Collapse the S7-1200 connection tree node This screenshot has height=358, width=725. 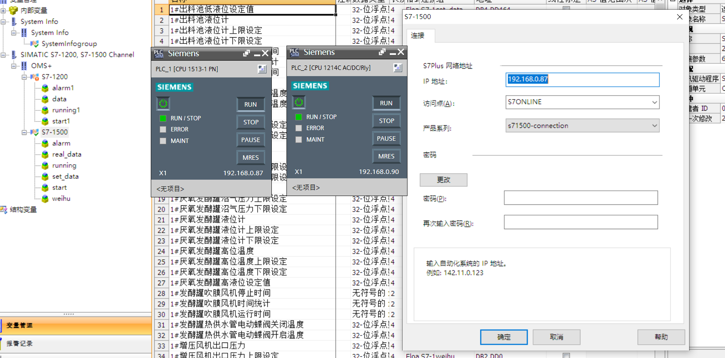point(24,77)
